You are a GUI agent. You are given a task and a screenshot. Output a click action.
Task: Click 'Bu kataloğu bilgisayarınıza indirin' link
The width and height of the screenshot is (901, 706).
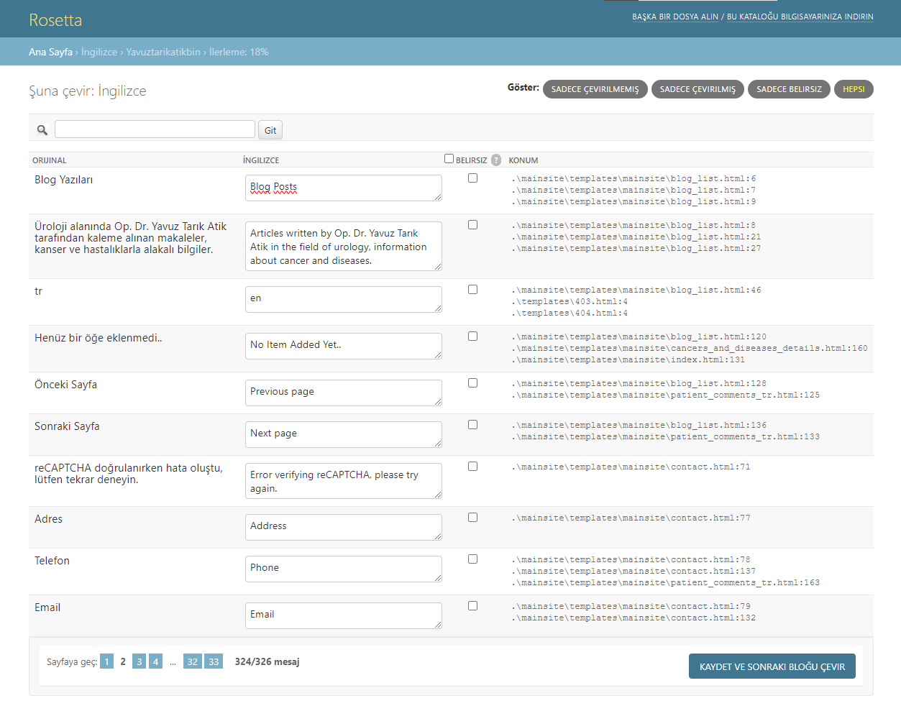tap(800, 17)
